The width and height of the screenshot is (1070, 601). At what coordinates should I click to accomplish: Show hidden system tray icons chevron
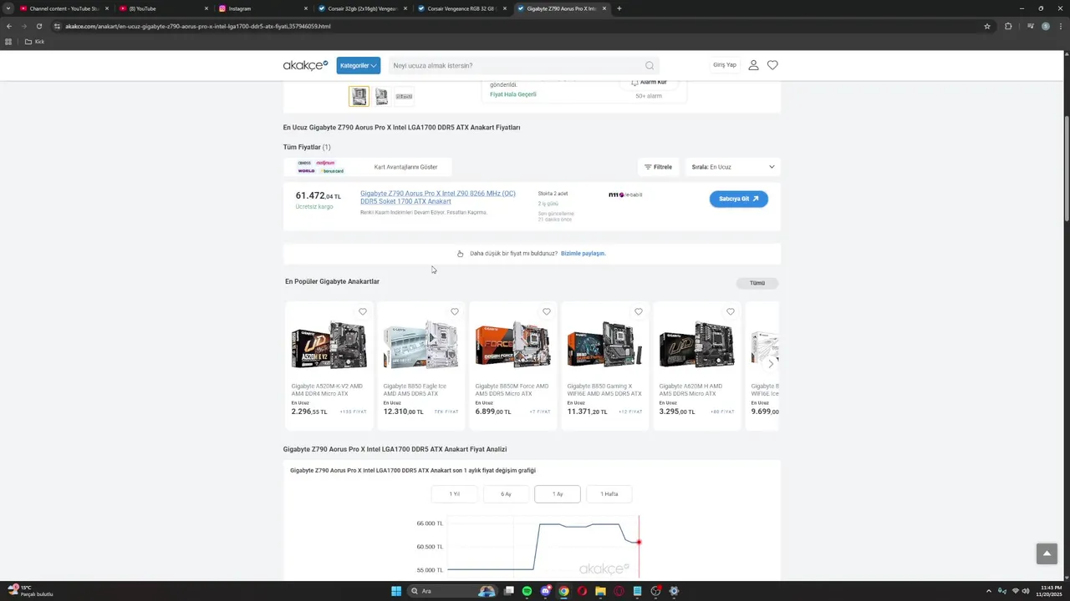click(988, 591)
